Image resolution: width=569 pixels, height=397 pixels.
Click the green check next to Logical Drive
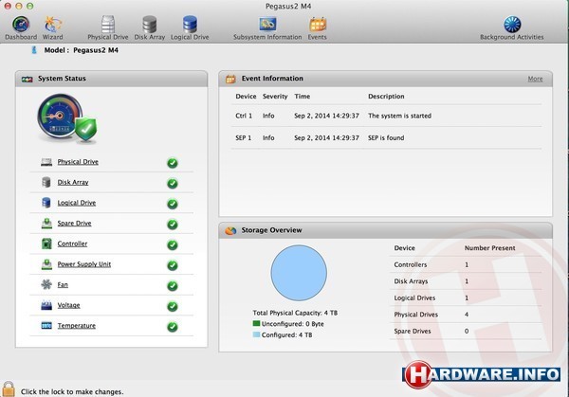point(173,204)
